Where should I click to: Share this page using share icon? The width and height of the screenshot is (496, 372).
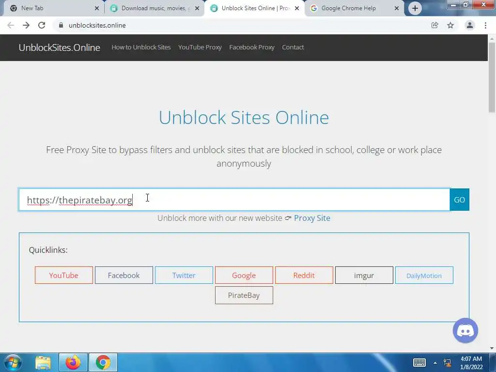click(435, 25)
